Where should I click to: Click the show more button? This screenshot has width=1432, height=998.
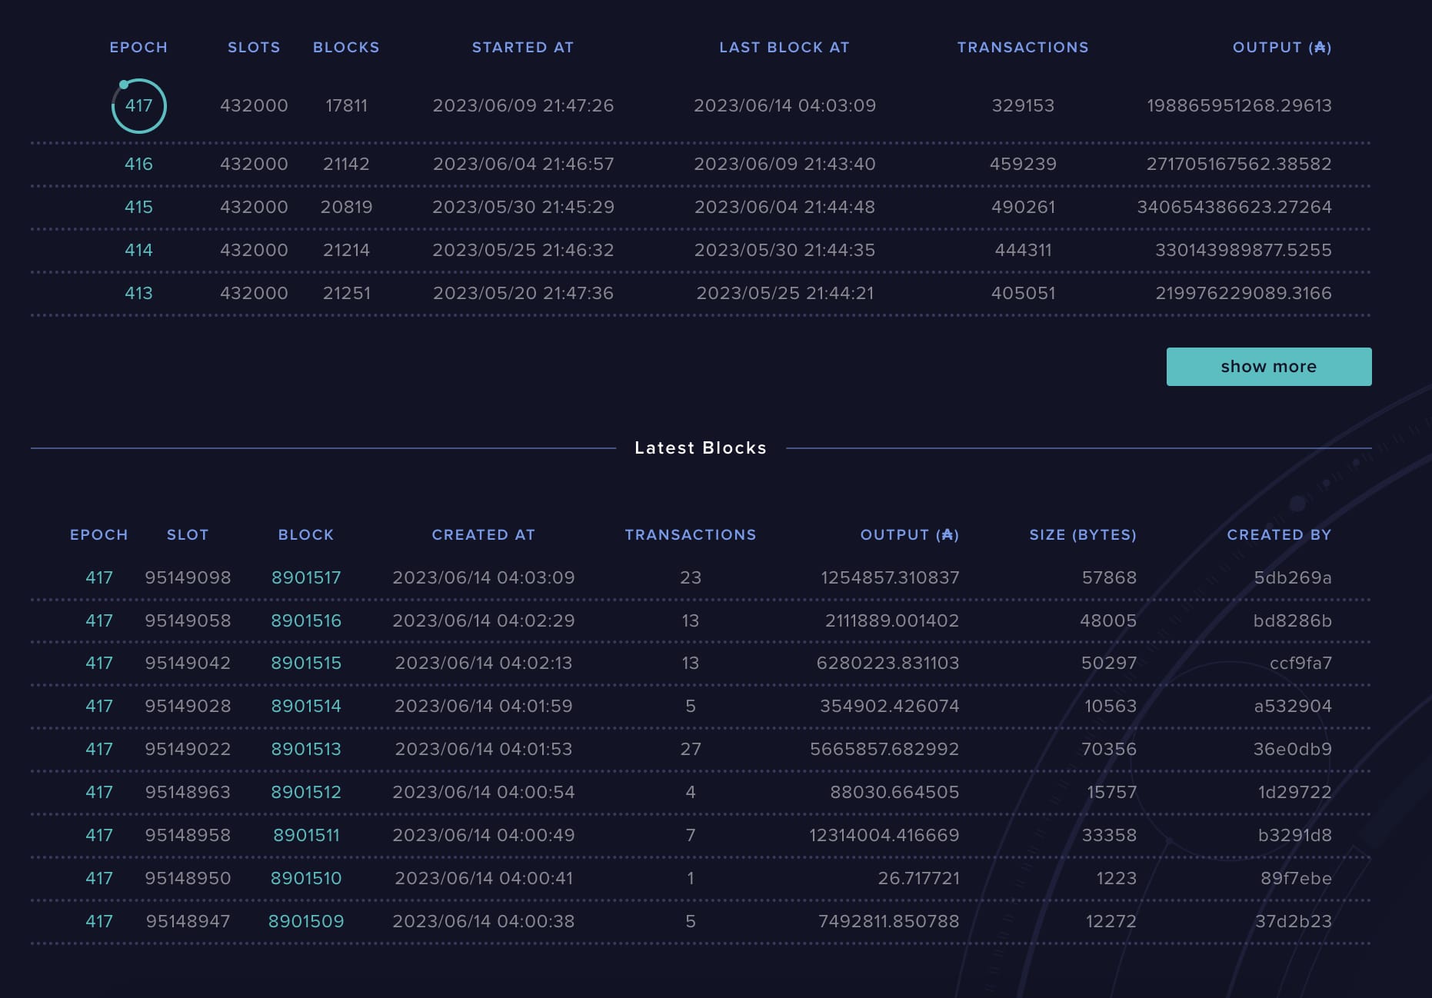tap(1268, 367)
